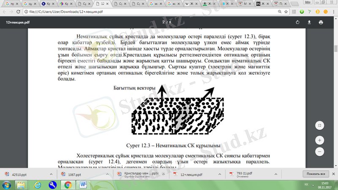The width and height of the screenshot is (338, 190).
Task: Print the PDF document
Action: (x=321, y=22)
